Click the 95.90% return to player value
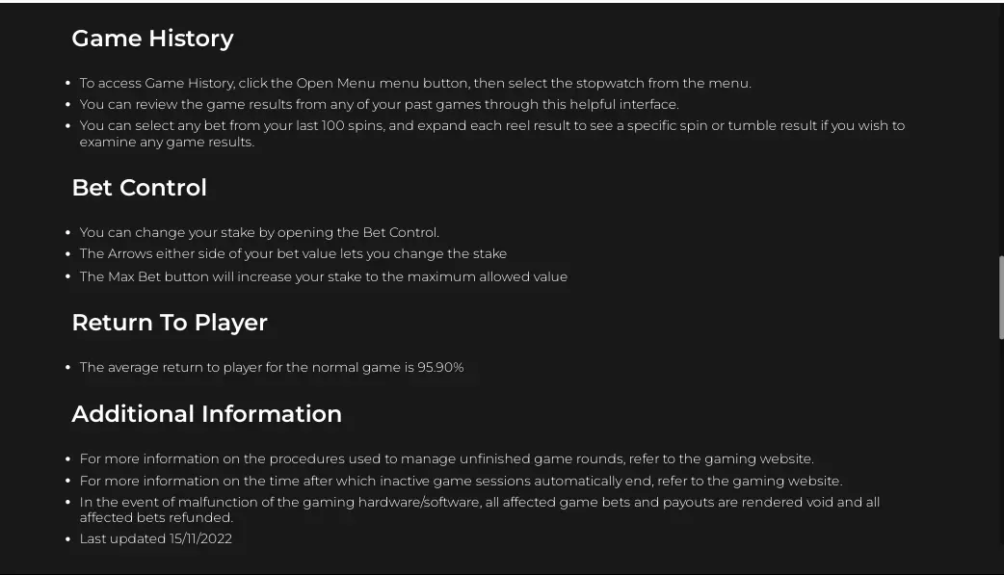 tap(440, 368)
